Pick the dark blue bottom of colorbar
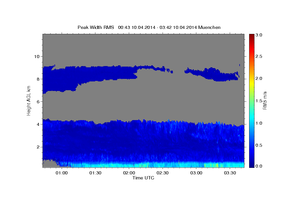The image size is (302, 201). [x=251, y=166]
